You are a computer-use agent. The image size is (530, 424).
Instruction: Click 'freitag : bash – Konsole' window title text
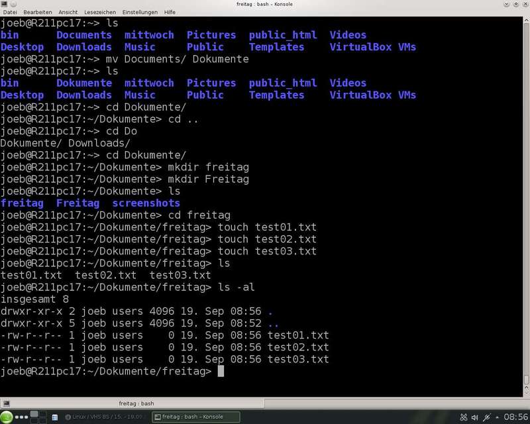264,4
